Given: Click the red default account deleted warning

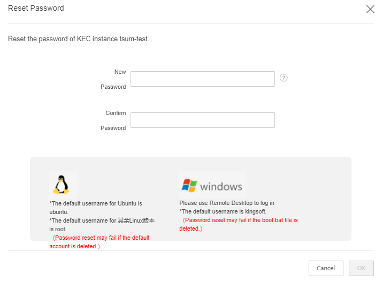Looking at the screenshot, I should coord(99,242).
